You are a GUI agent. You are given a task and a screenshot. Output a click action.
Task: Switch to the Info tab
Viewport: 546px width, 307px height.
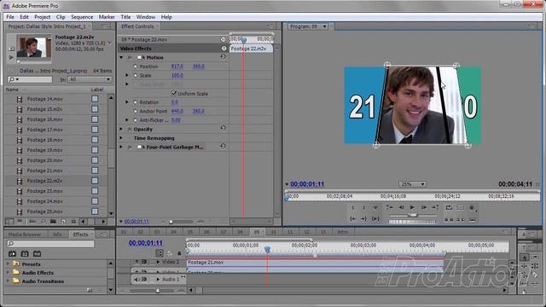point(57,235)
